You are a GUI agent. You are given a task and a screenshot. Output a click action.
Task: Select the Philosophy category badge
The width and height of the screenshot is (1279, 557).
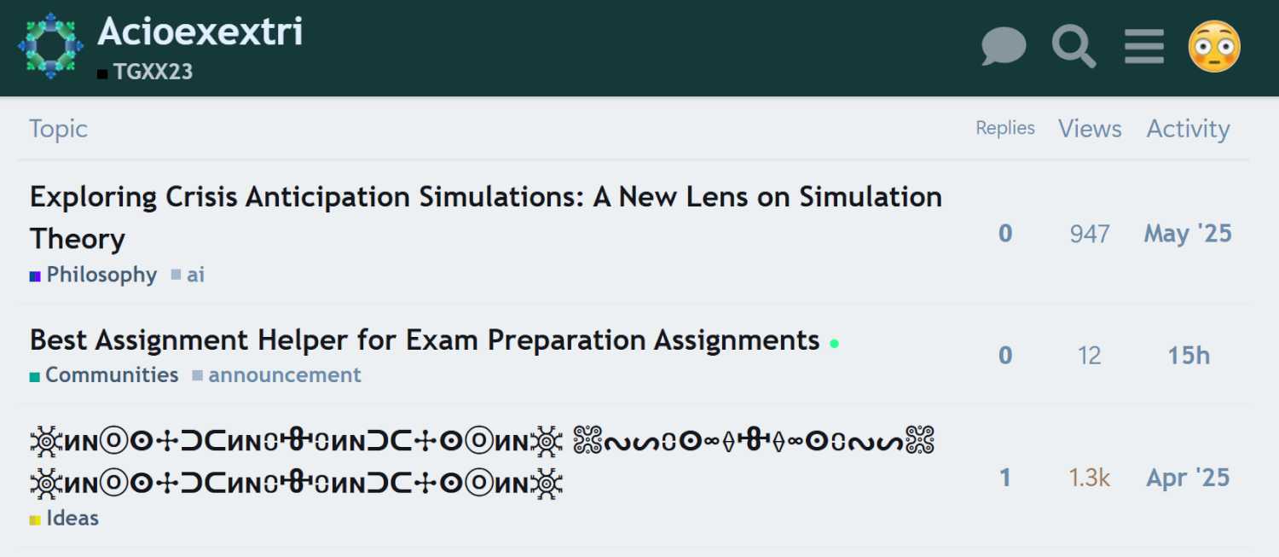pyautogui.click(x=101, y=275)
